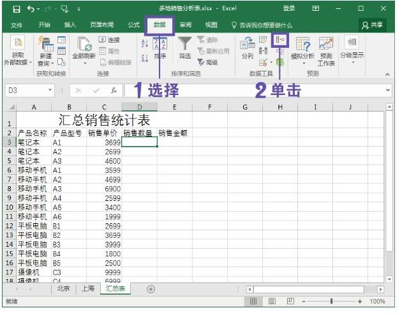The height and width of the screenshot is (315, 402).
Task: Click the Filter (筛选) funnel icon
Action: pos(184,45)
